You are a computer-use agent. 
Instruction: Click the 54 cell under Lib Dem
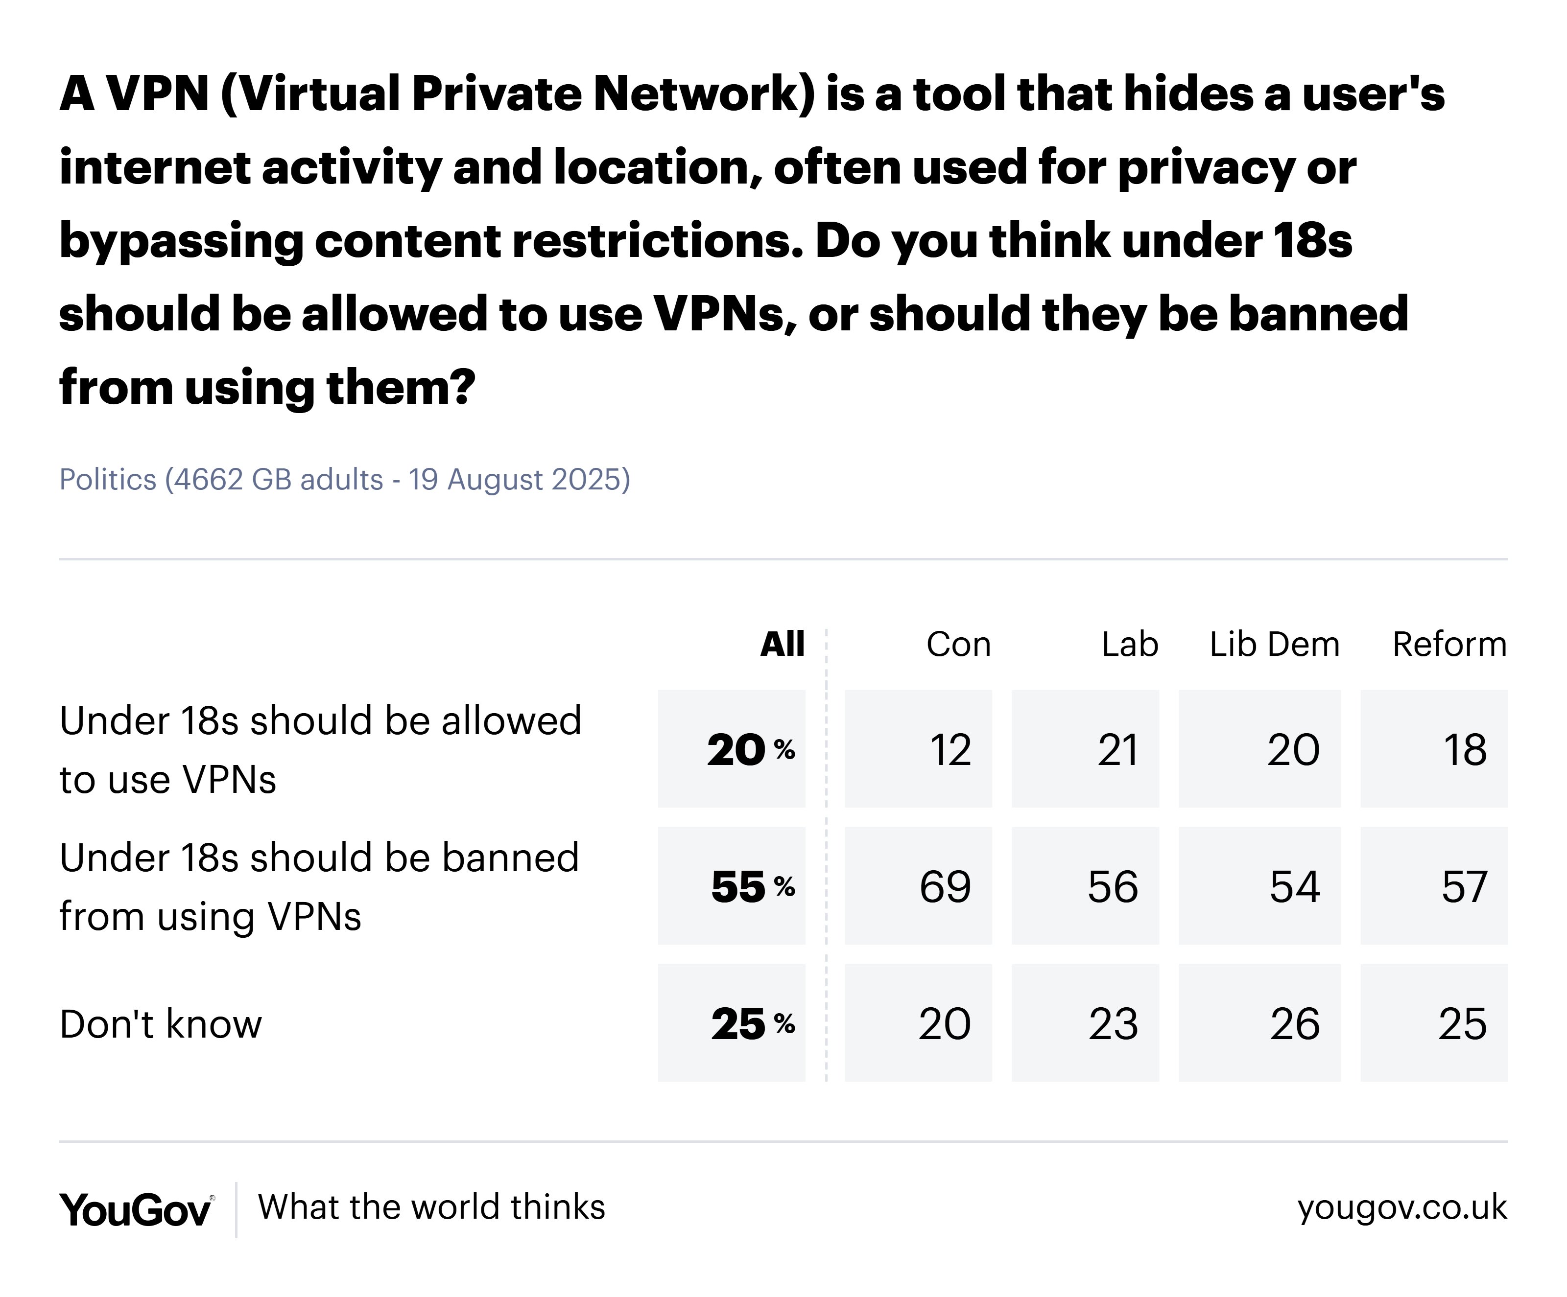tap(1259, 886)
